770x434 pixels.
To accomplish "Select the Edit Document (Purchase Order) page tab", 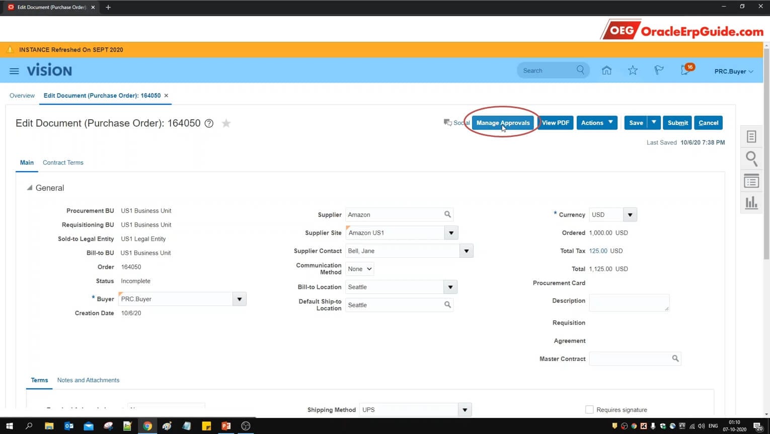I will (x=102, y=96).
